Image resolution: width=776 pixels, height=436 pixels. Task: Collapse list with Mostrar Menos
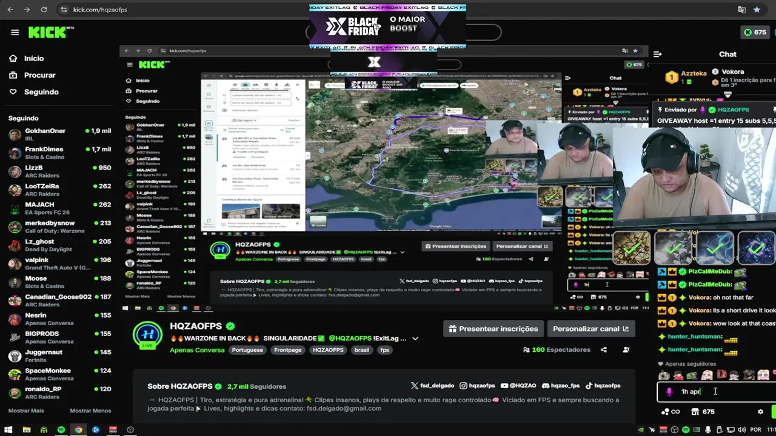tap(90, 411)
